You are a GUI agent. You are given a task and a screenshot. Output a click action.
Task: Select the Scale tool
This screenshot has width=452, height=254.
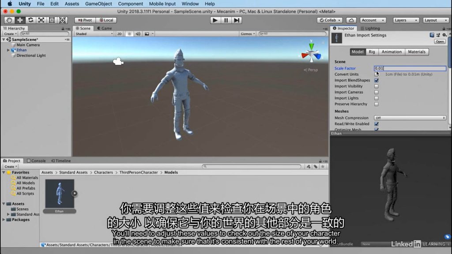[41, 20]
